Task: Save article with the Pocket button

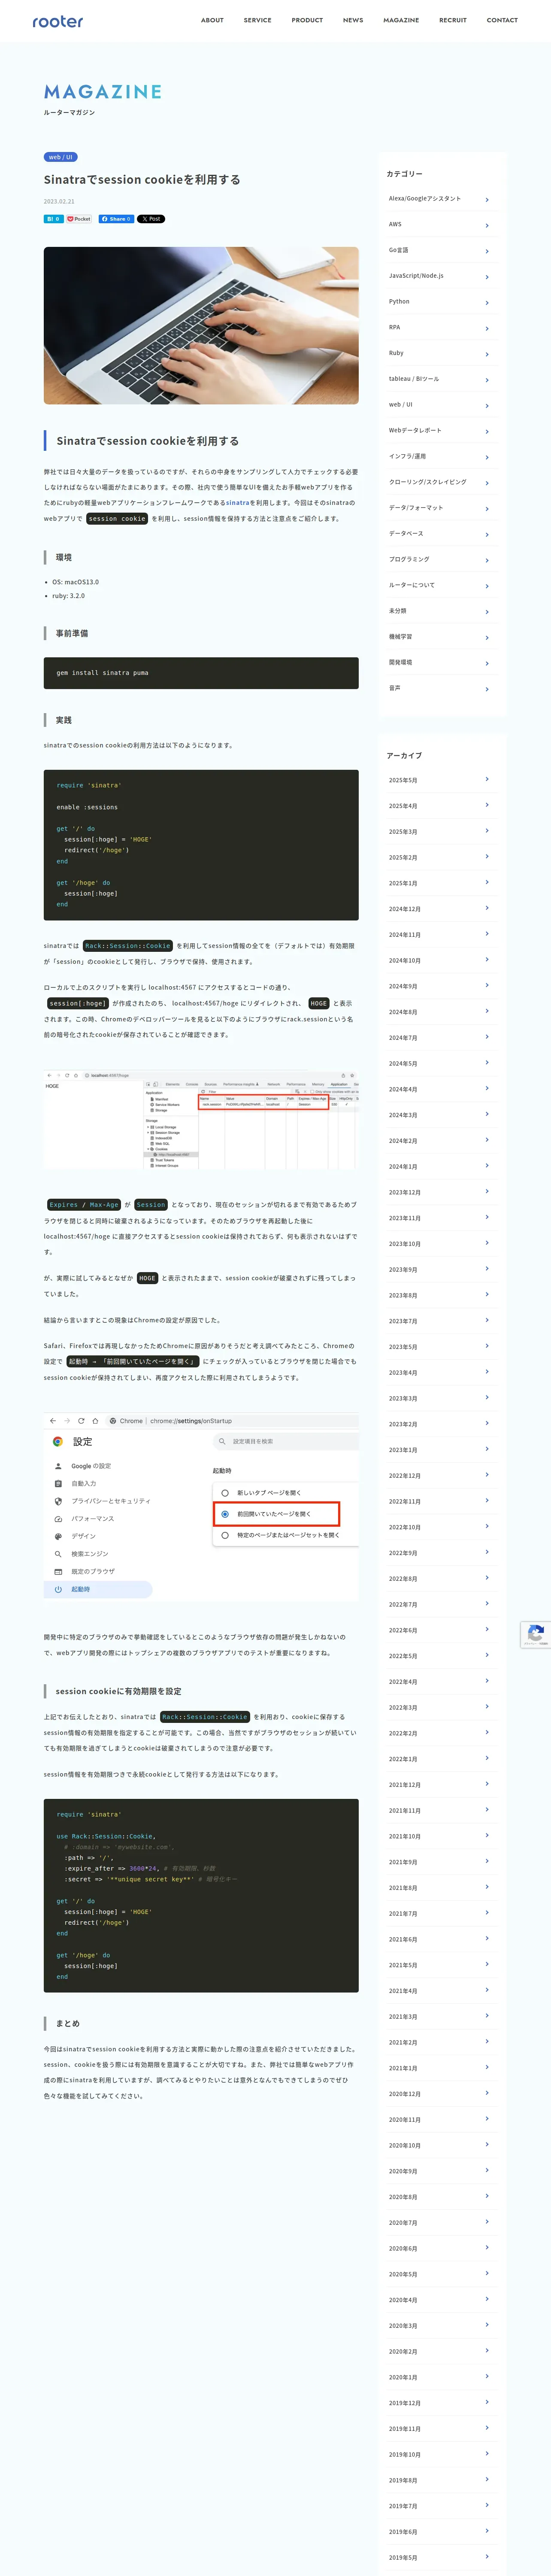Action: click(79, 219)
